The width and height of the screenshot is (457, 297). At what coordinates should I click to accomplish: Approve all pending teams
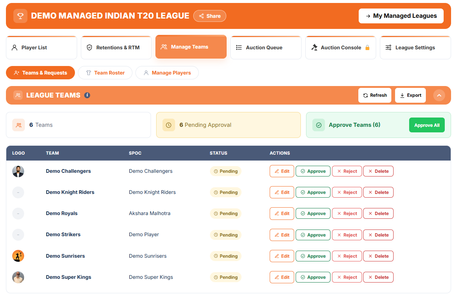point(427,125)
